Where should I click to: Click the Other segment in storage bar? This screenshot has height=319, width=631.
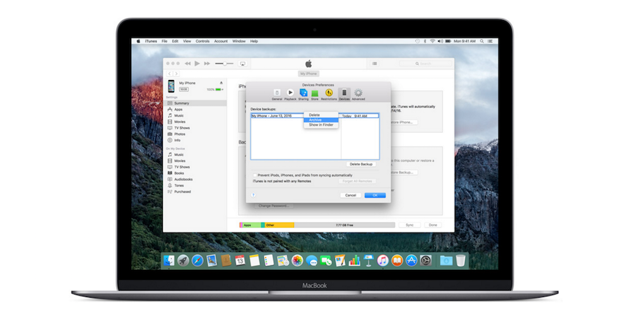pos(280,225)
